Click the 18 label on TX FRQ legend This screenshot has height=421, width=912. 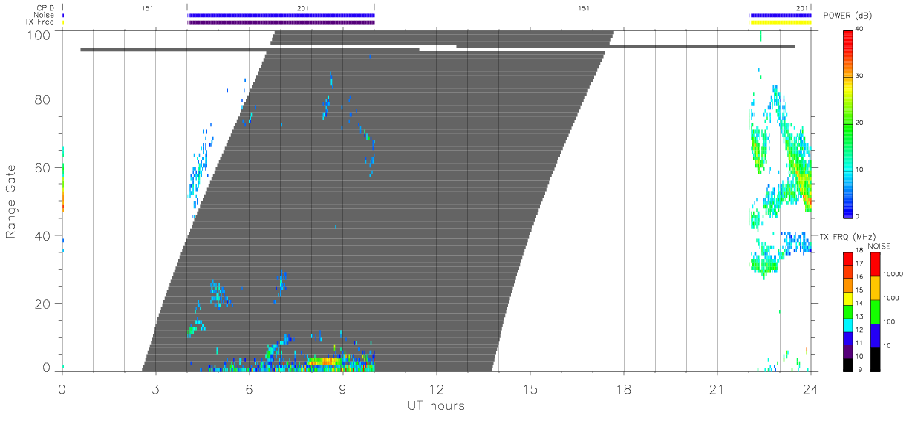coord(859,252)
